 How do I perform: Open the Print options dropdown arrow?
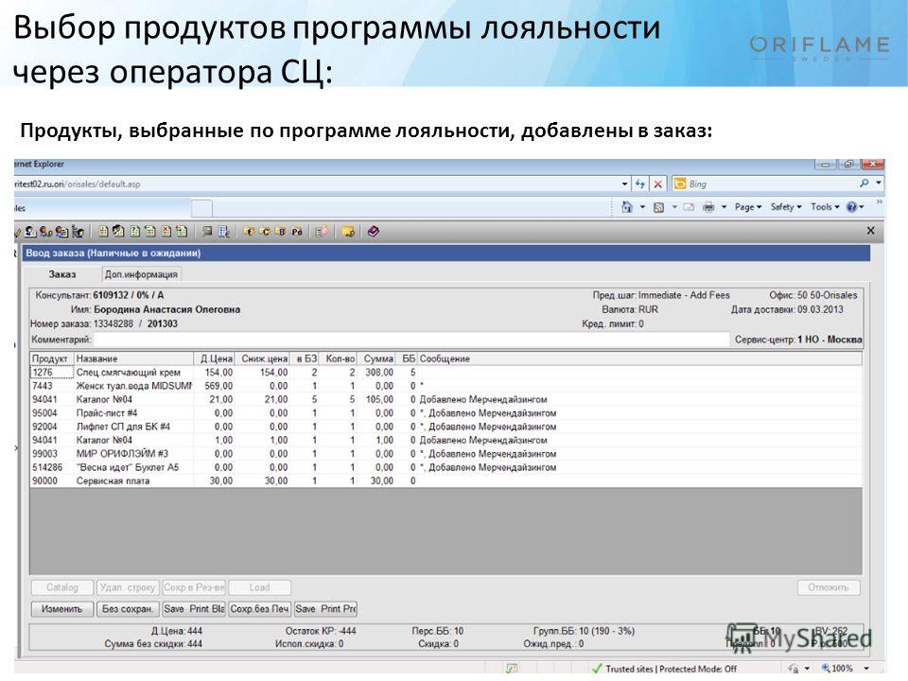pos(724,207)
